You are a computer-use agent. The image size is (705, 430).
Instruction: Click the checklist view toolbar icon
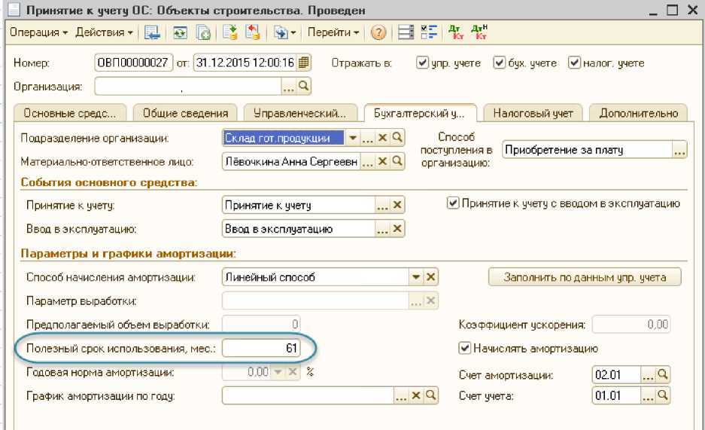[x=428, y=32]
